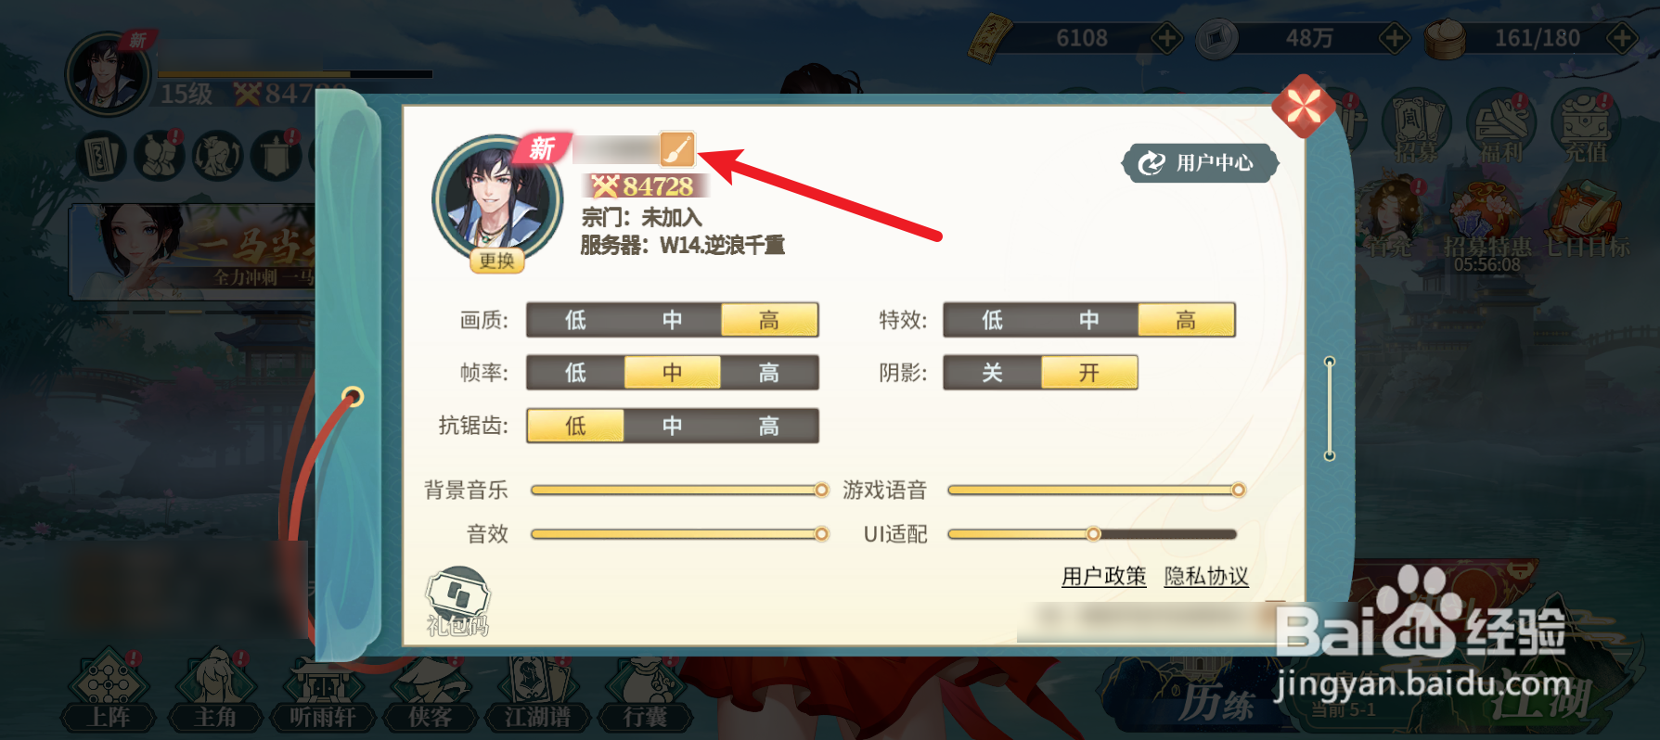
Task: Close the settings panel with red X
Action: point(1304,107)
